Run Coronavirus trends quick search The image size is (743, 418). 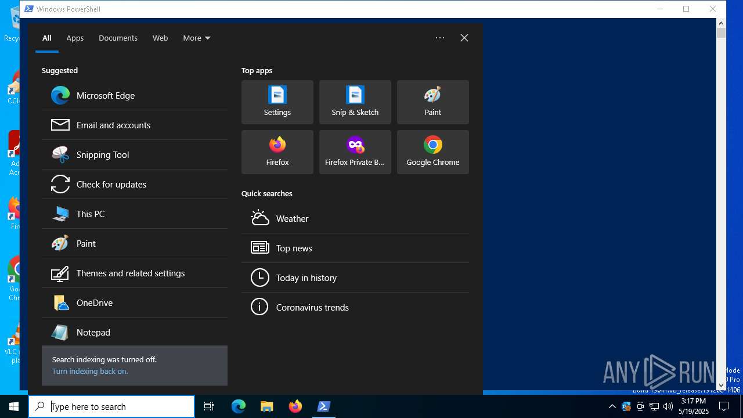click(x=355, y=307)
